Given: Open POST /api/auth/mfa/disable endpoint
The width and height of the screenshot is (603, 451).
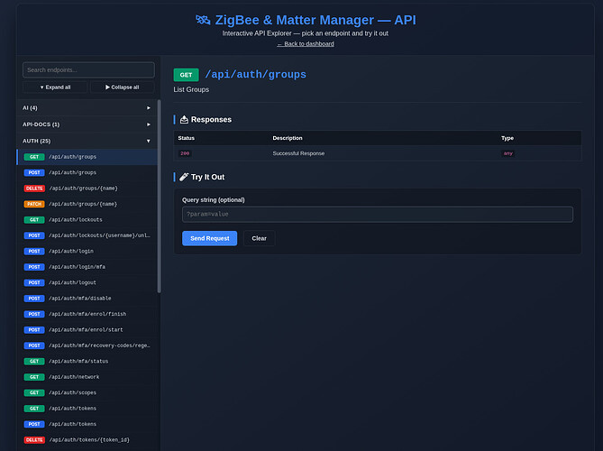Looking at the screenshot, I should point(87,299).
